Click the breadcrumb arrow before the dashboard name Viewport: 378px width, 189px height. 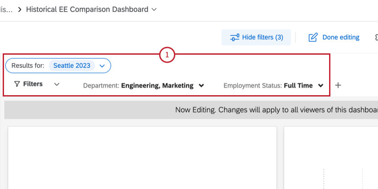[x=20, y=9]
